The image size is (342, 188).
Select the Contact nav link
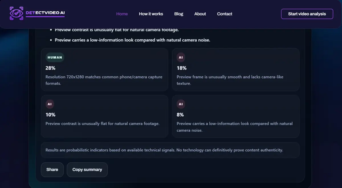pos(225,14)
